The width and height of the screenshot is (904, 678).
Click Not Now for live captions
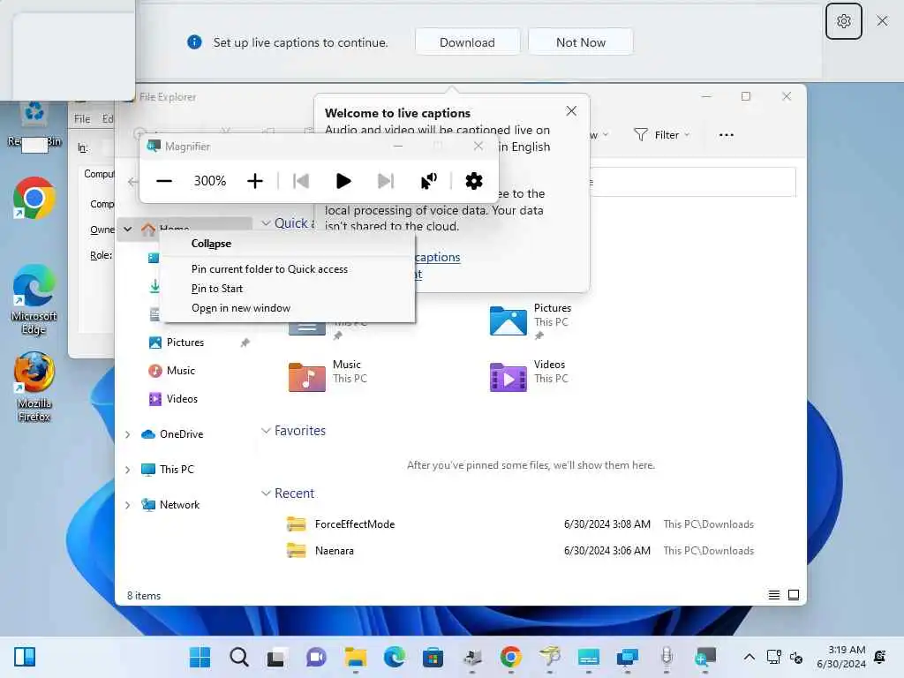[x=580, y=42]
